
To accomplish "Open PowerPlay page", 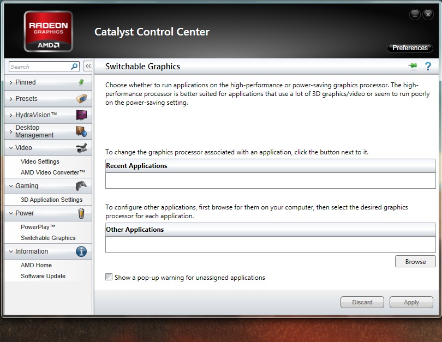I will [x=38, y=227].
